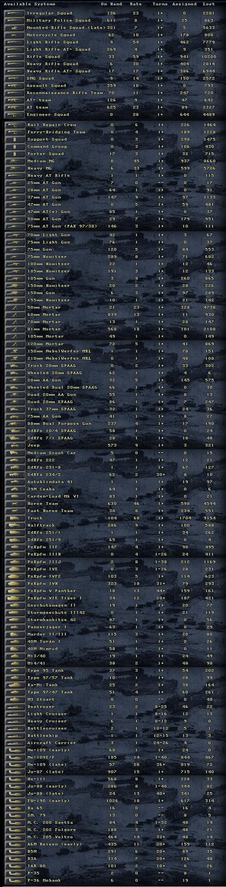Click the Rate column header
Image resolution: width=226 pixels, height=887 pixels.
pos(136,4)
